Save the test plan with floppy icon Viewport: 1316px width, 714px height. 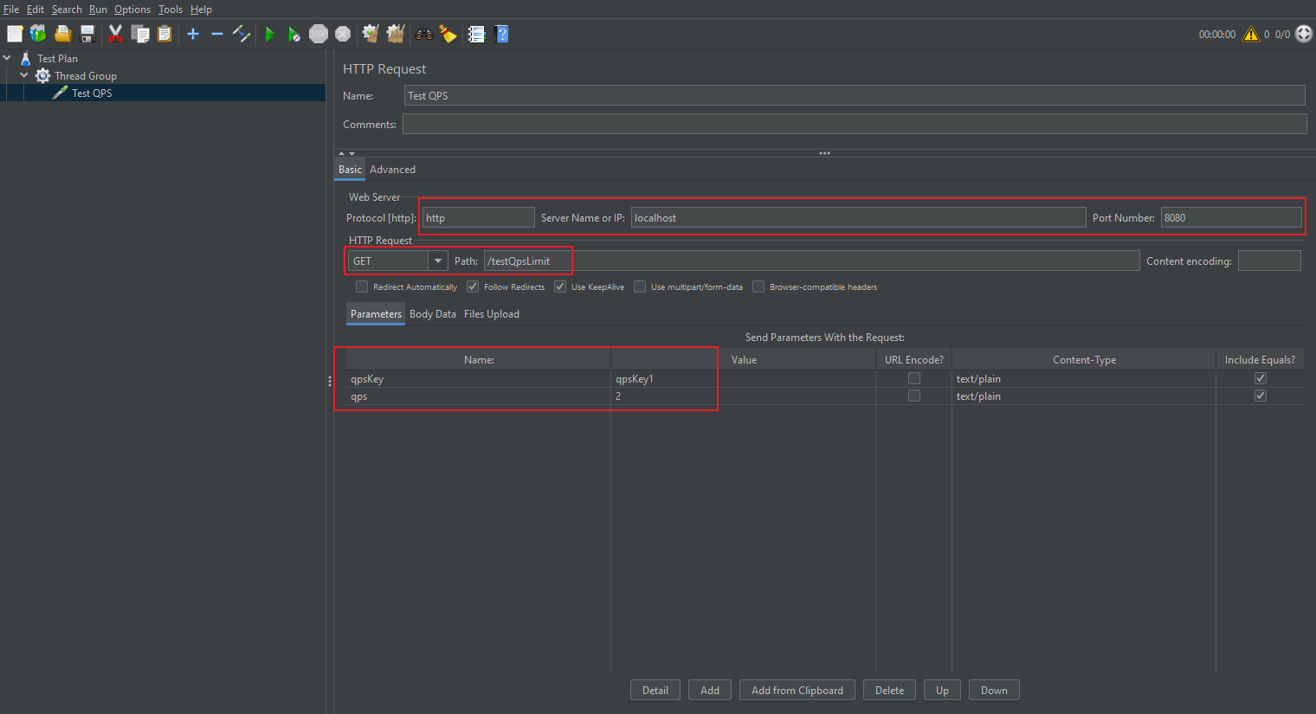click(87, 34)
